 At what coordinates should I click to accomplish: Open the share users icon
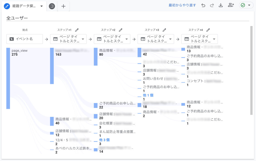click(231, 5)
